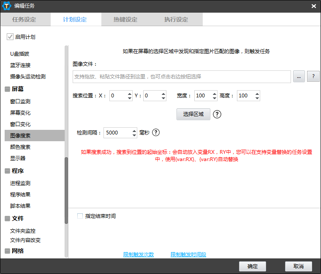Open help for 检测间隔 (question mark circle)
321x274 pixels.
[x=156, y=132]
